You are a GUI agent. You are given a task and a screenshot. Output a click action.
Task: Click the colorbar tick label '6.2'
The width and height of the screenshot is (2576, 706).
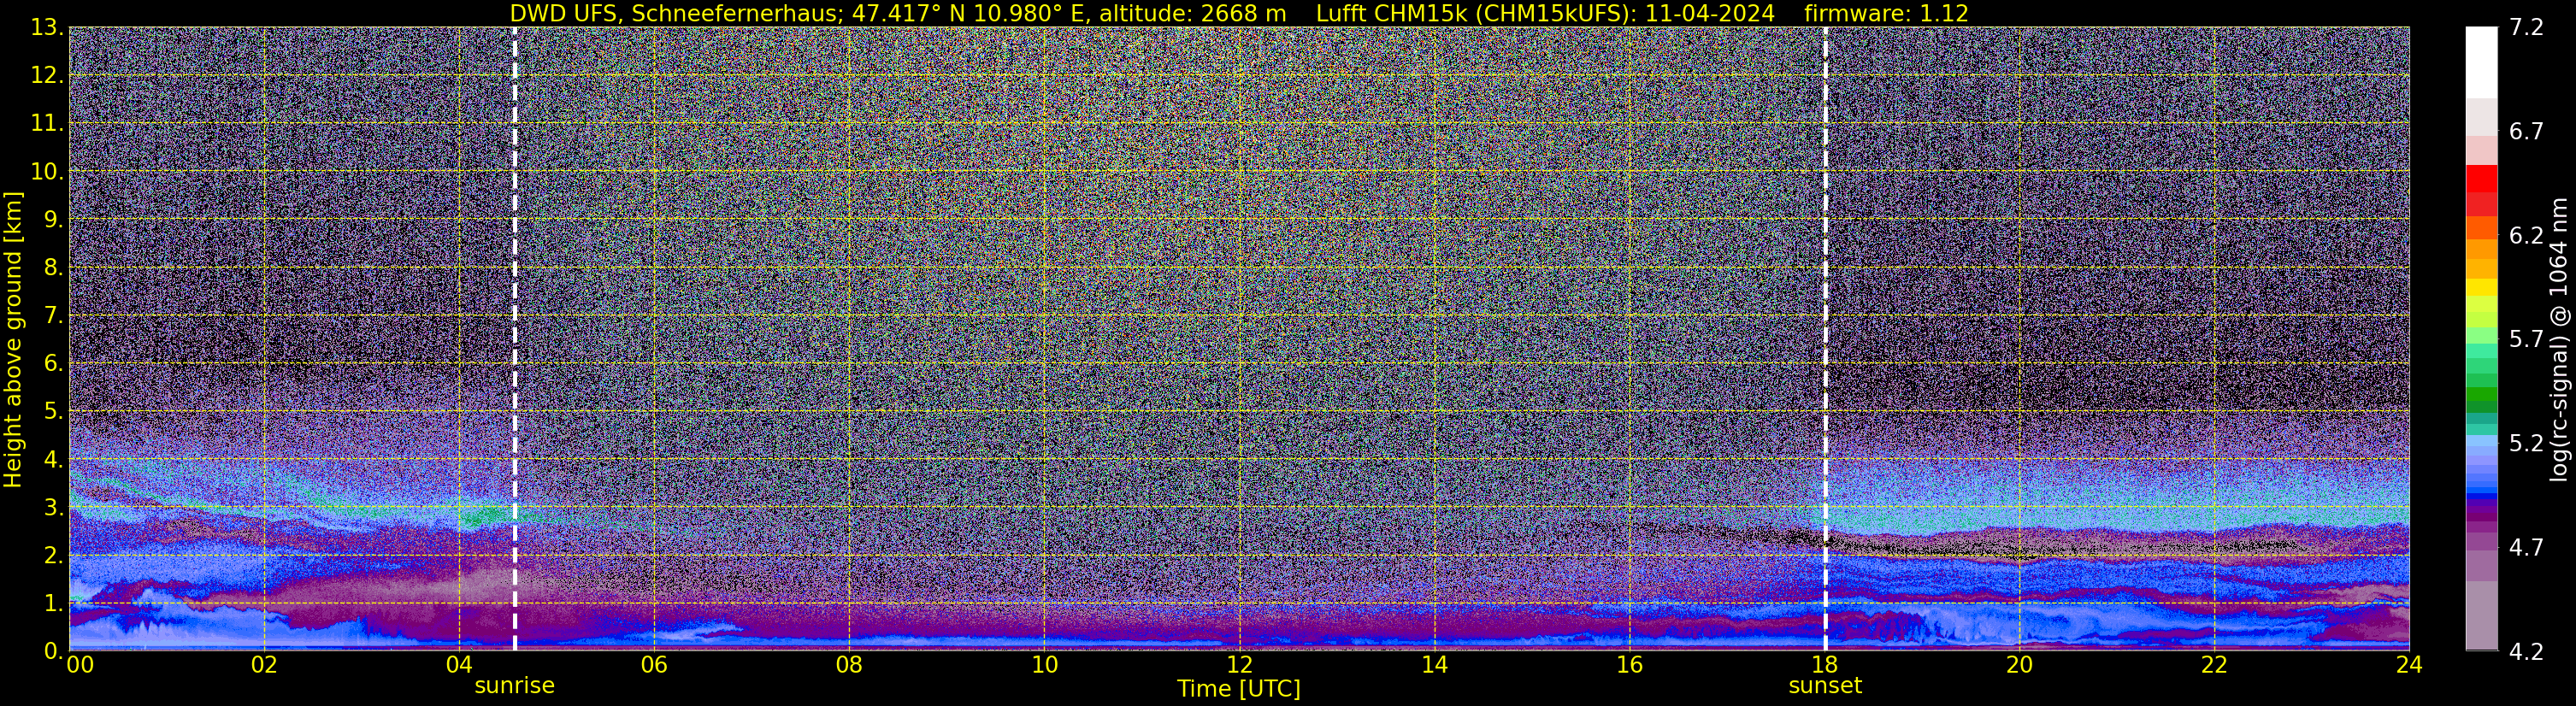(2526, 235)
